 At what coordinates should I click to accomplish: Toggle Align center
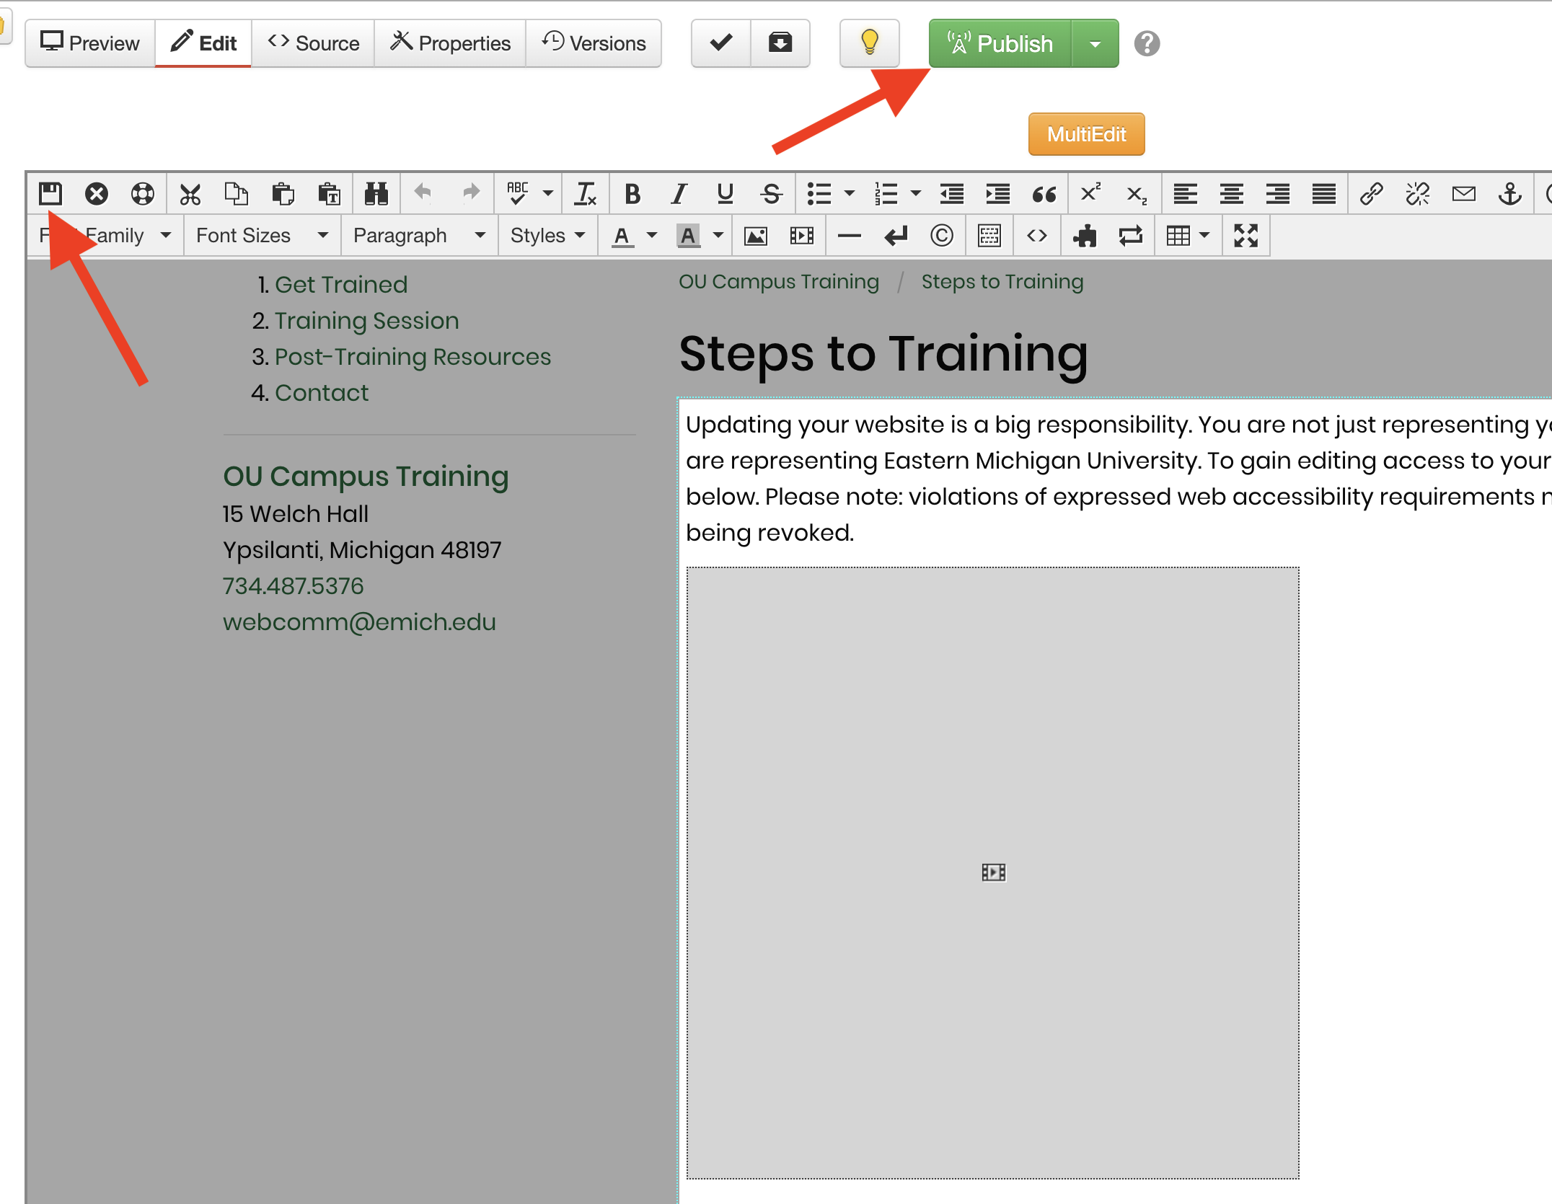(x=1231, y=193)
